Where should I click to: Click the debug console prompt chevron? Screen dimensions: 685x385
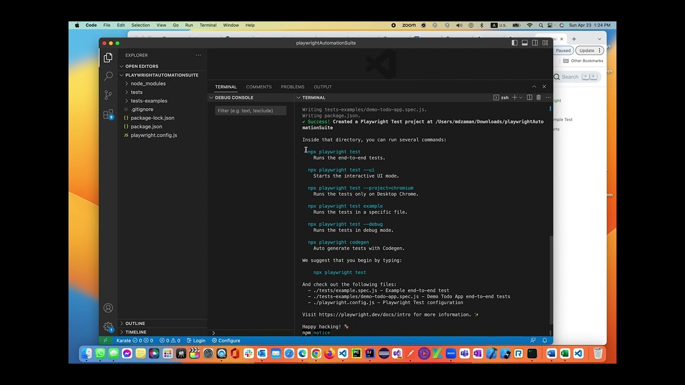pos(214,333)
